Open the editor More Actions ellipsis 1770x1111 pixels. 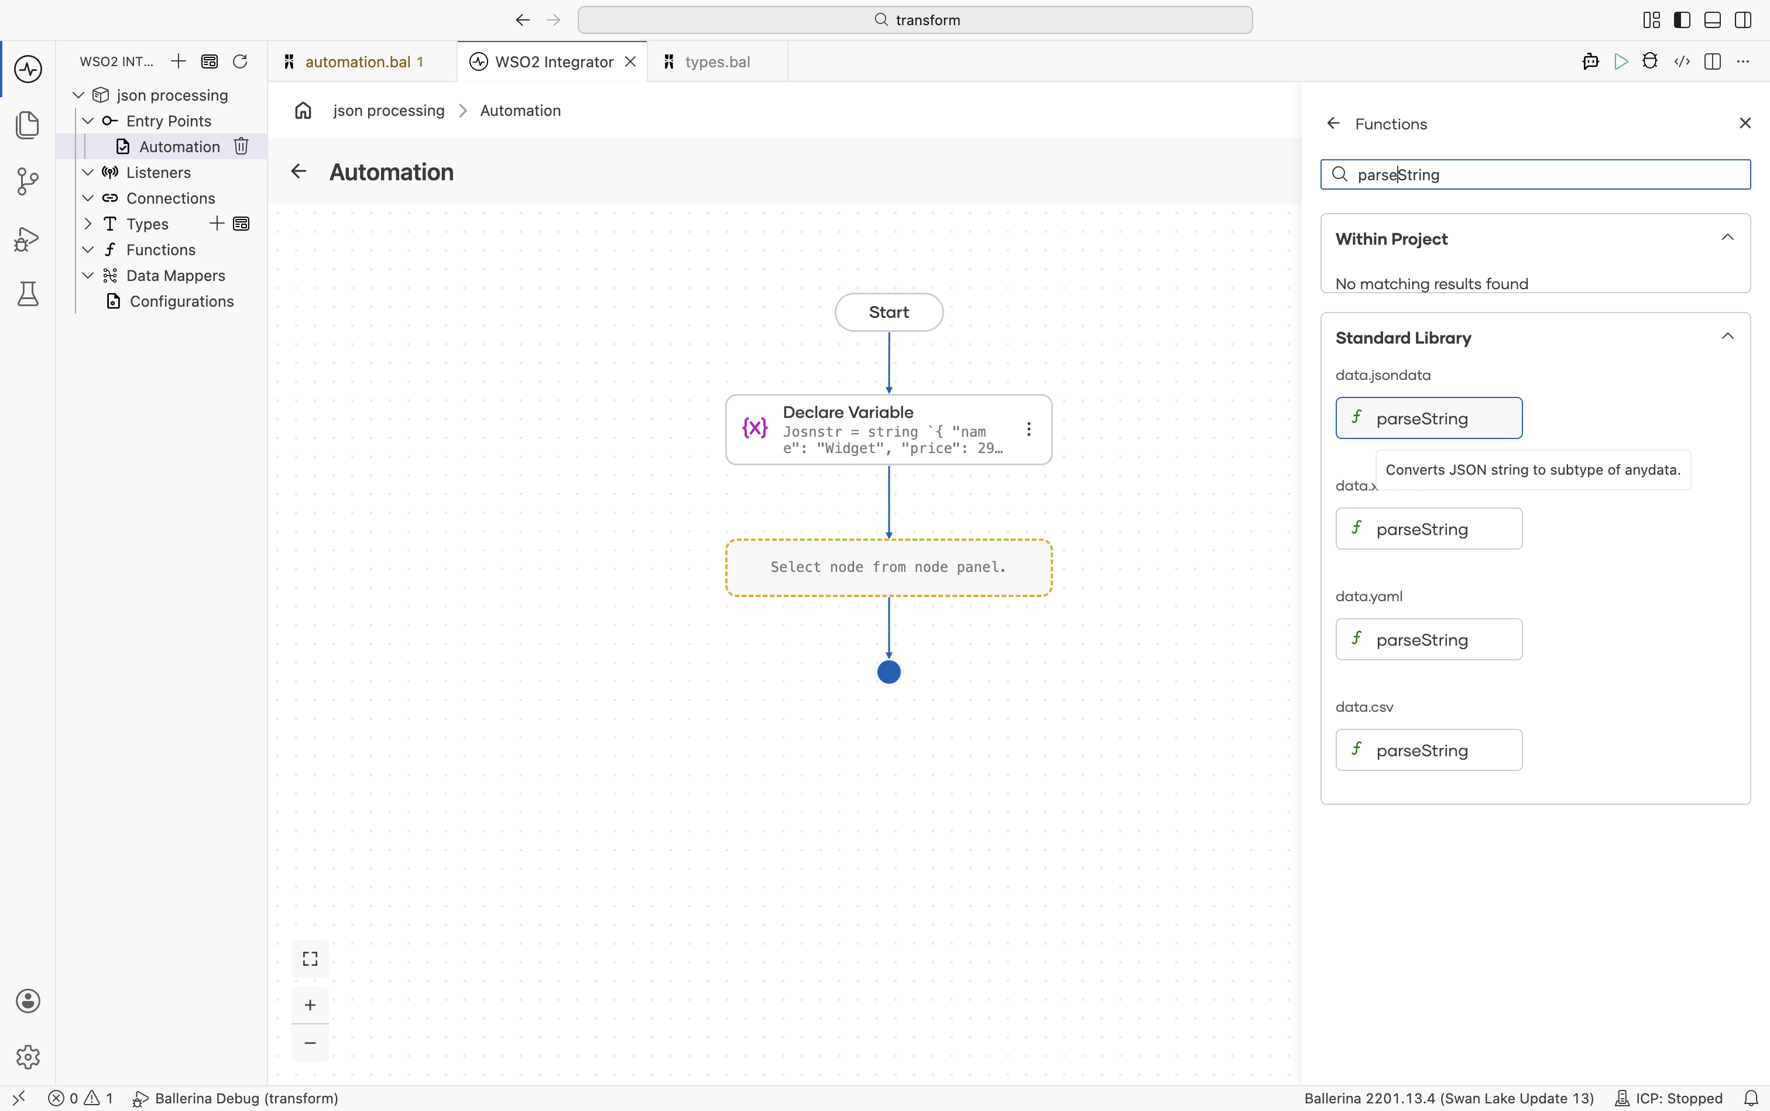pyautogui.click(x=1743, y=61)
